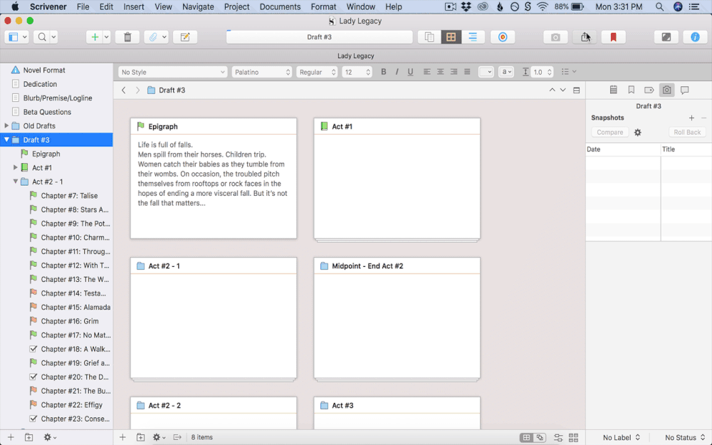The image size is (712, 445).
Task: Select the Epigraph index card
Action: tap(213, 178)
